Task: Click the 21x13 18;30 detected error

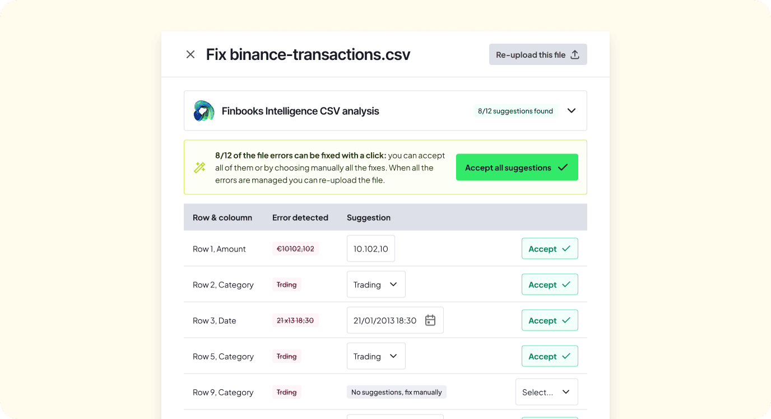Action: coord(295,320)
